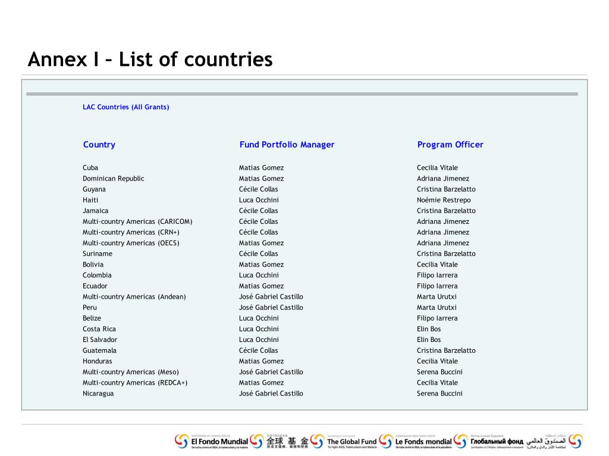
Task: Select 'Colombia' in the country list
Action: pyautogui.click(x=97, y=275)
